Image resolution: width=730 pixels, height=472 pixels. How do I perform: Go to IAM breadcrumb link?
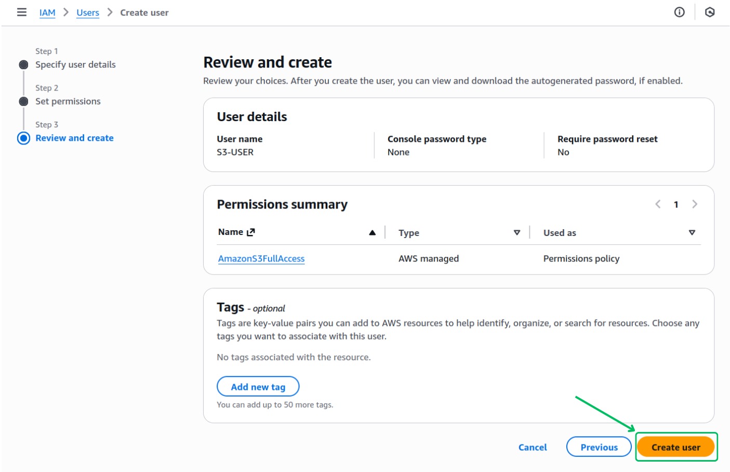coord(47,12)
